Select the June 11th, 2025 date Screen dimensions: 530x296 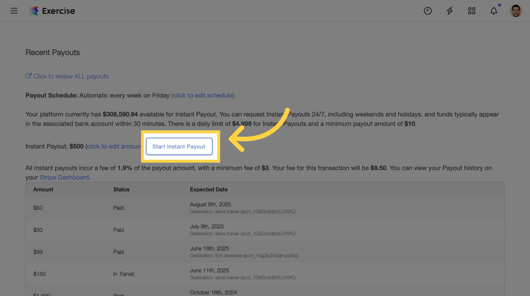click(x=210, y=271)
